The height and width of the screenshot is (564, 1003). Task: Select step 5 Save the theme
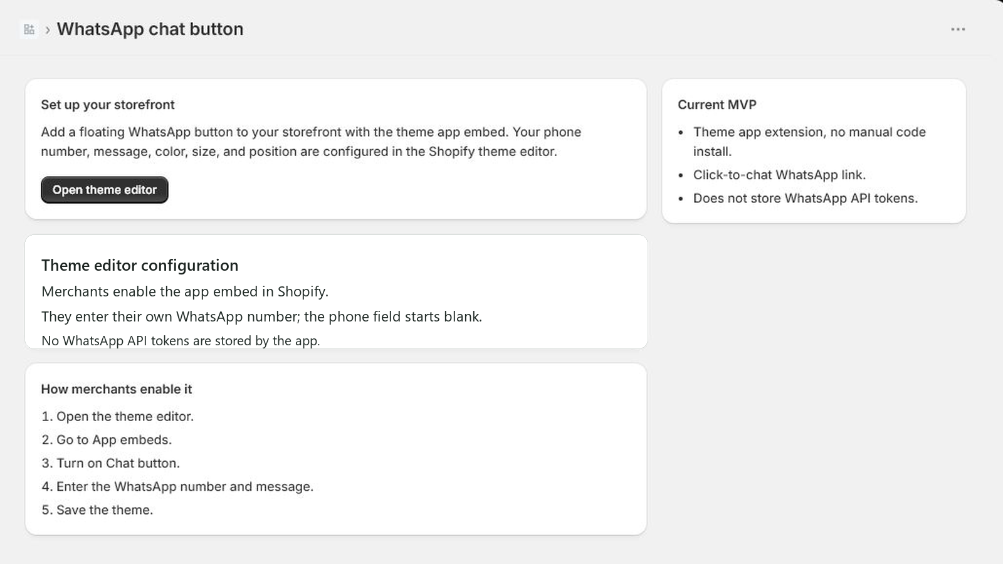(97, 510)
